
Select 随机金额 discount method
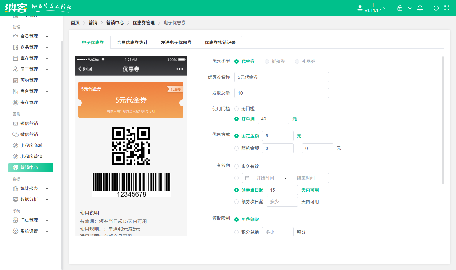click(237, 148)
